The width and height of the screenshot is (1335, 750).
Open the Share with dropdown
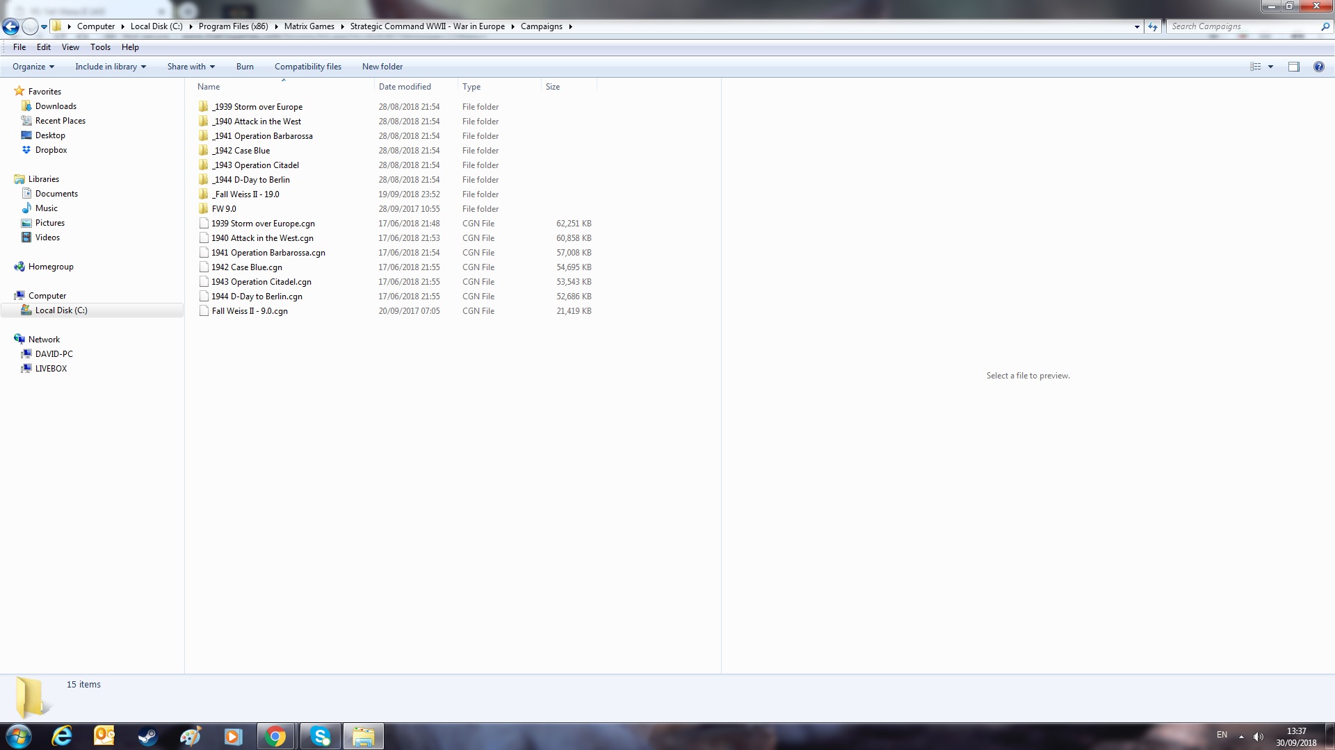[191, 67]
